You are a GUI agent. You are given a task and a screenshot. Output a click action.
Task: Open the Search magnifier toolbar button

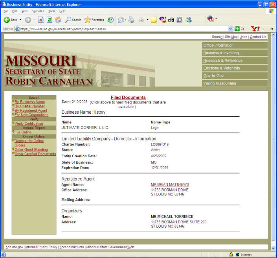click(73, 20)
